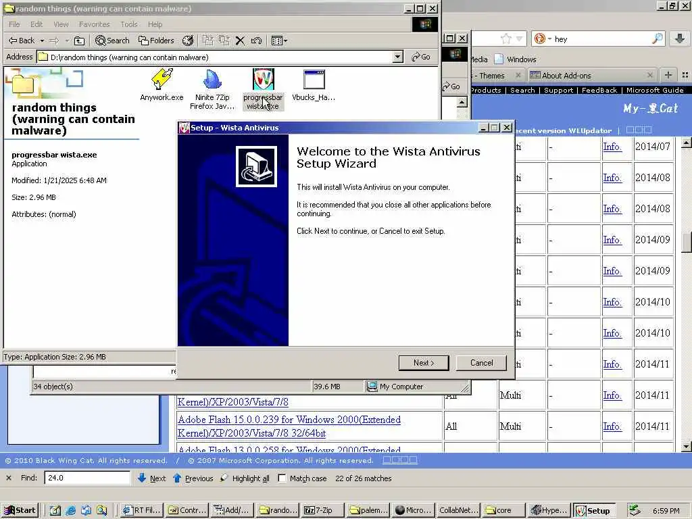Switch to RT Fil... taskbar button
Viewport: 692px width, 519px height.
click(x=142, y=510)
